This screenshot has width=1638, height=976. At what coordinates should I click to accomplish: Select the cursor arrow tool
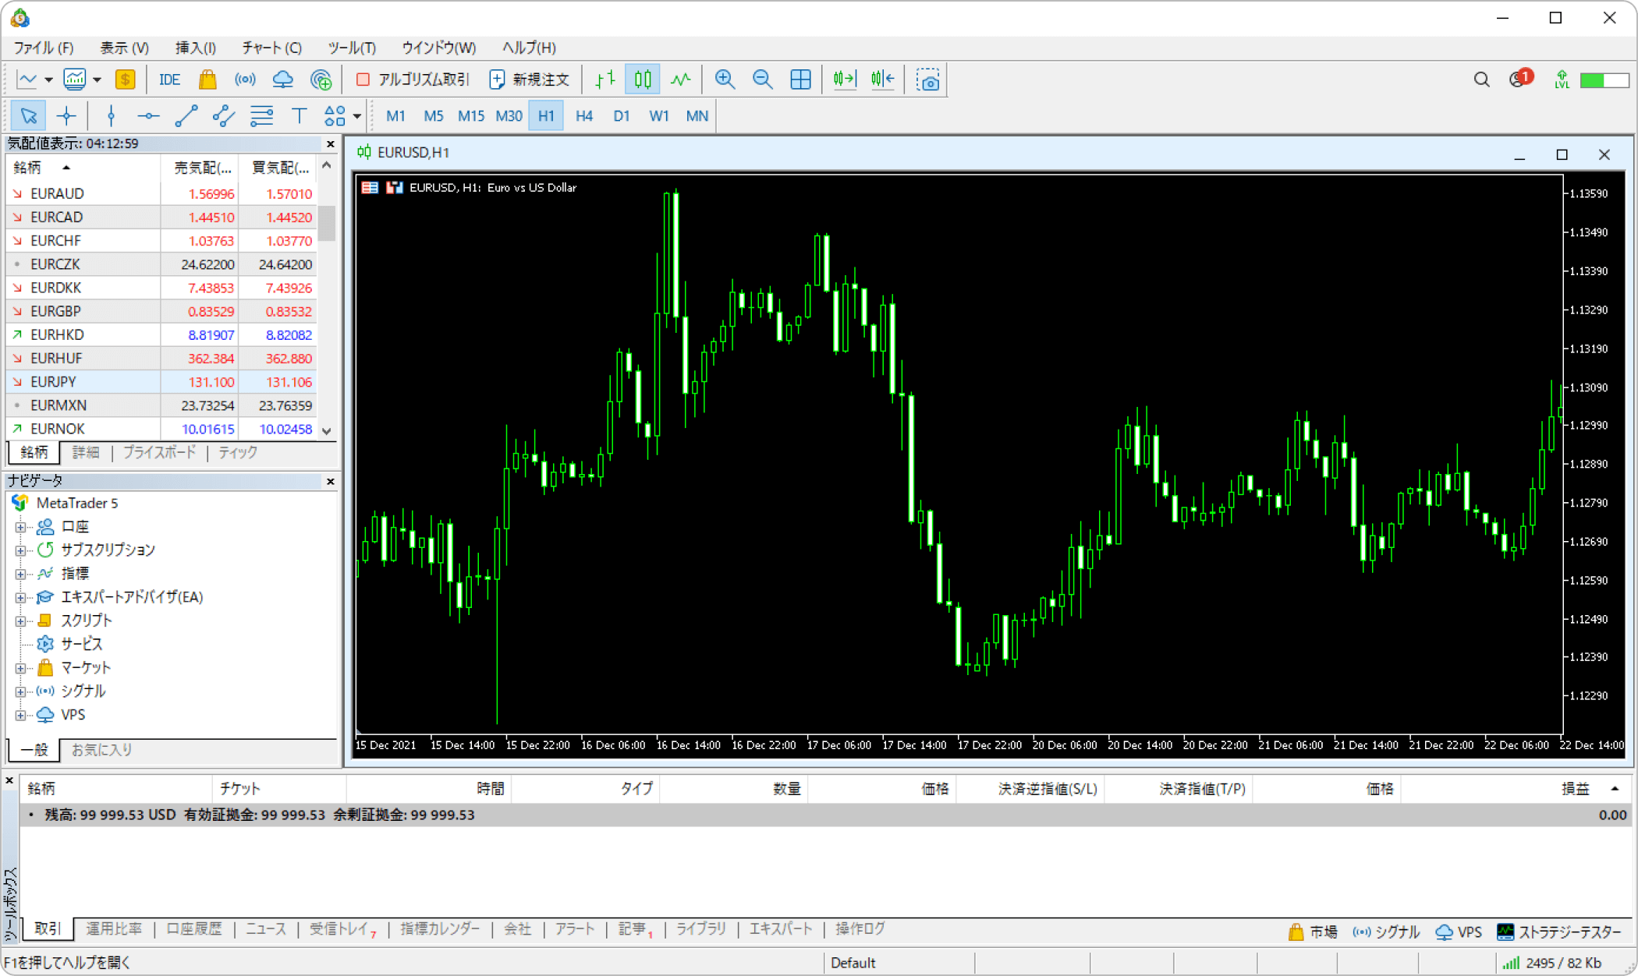click(29, 116)
